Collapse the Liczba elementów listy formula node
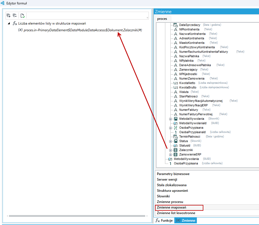259x225 pixels. click(9, 23)
